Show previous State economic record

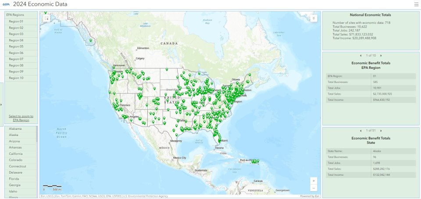click(360, 131)
